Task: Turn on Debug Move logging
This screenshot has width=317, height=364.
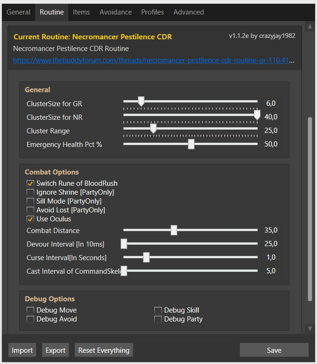Action: (30, 310)
